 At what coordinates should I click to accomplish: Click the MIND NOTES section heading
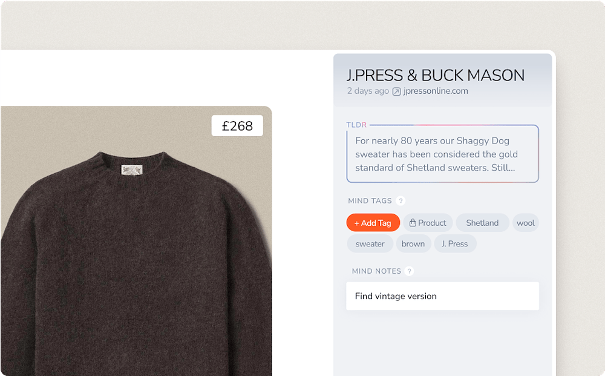tap(376, 271)
